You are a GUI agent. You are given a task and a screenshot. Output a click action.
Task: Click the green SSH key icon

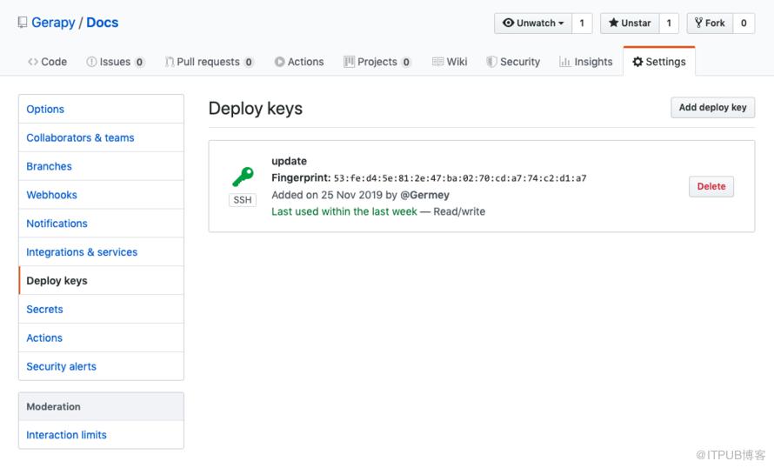coord(243,177)
